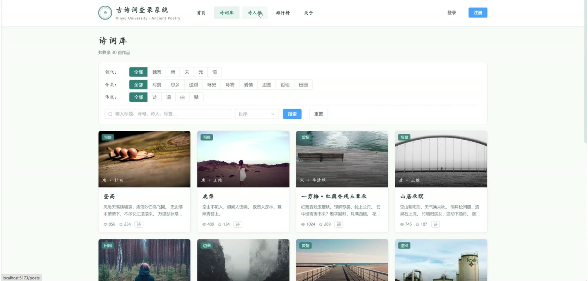Click the eye views icon on 鹿柴 card
Viewport: 588px width, 281px height.
click(x=204, y=224)
